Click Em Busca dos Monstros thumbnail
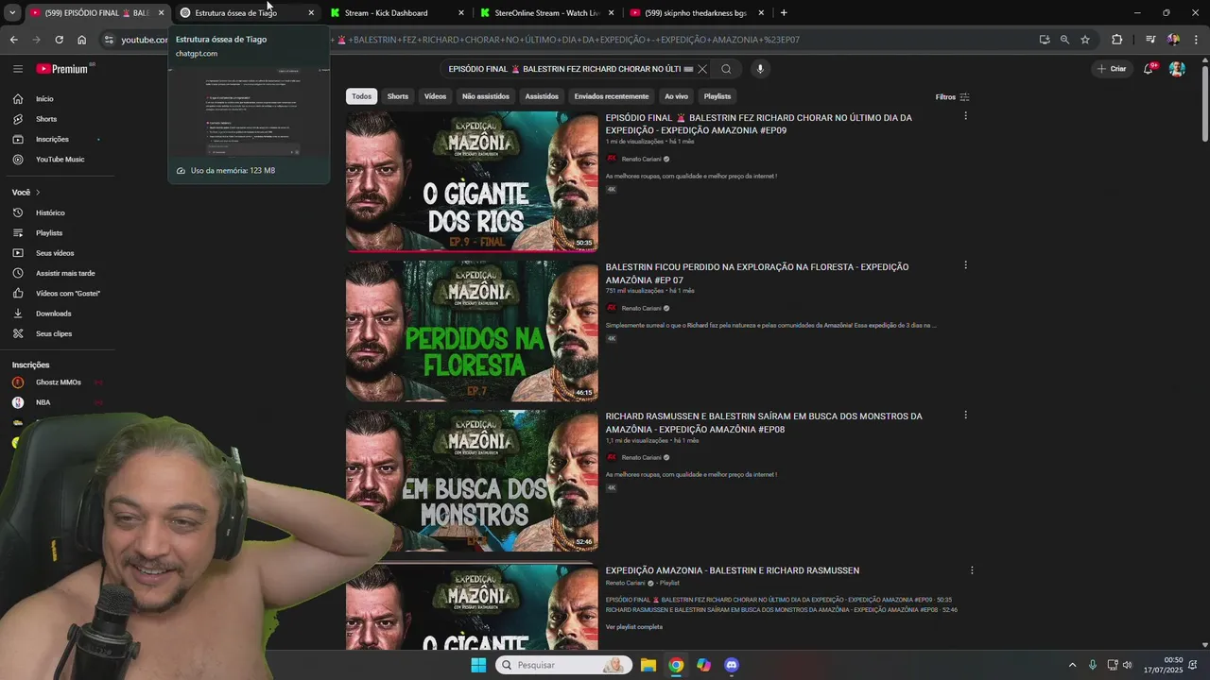This screenshot has width=1210, height=680. point(472,480)
